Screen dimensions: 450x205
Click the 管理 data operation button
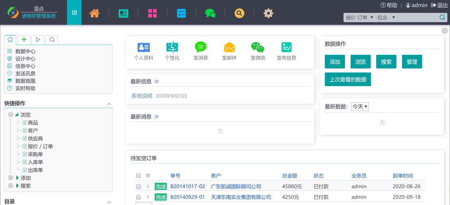(x=412, y=62)
